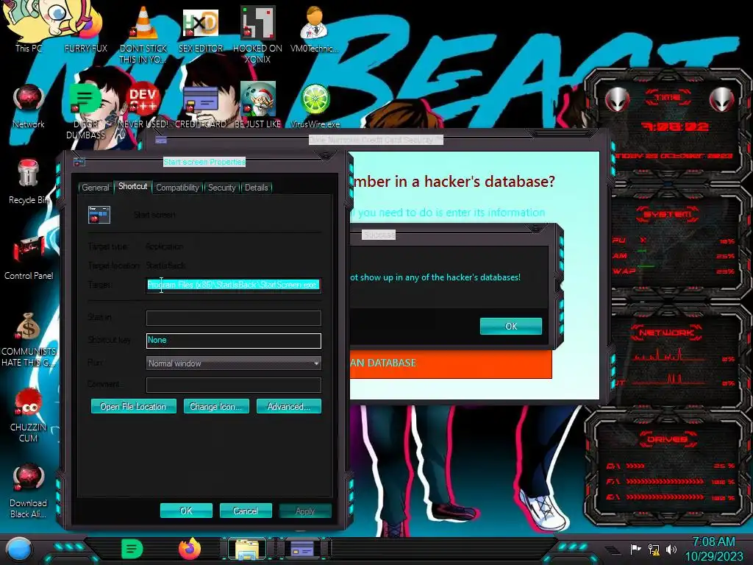
Task: Open the CHUZZIN CUM red fuzzball icon
Action: click(29, 415)
